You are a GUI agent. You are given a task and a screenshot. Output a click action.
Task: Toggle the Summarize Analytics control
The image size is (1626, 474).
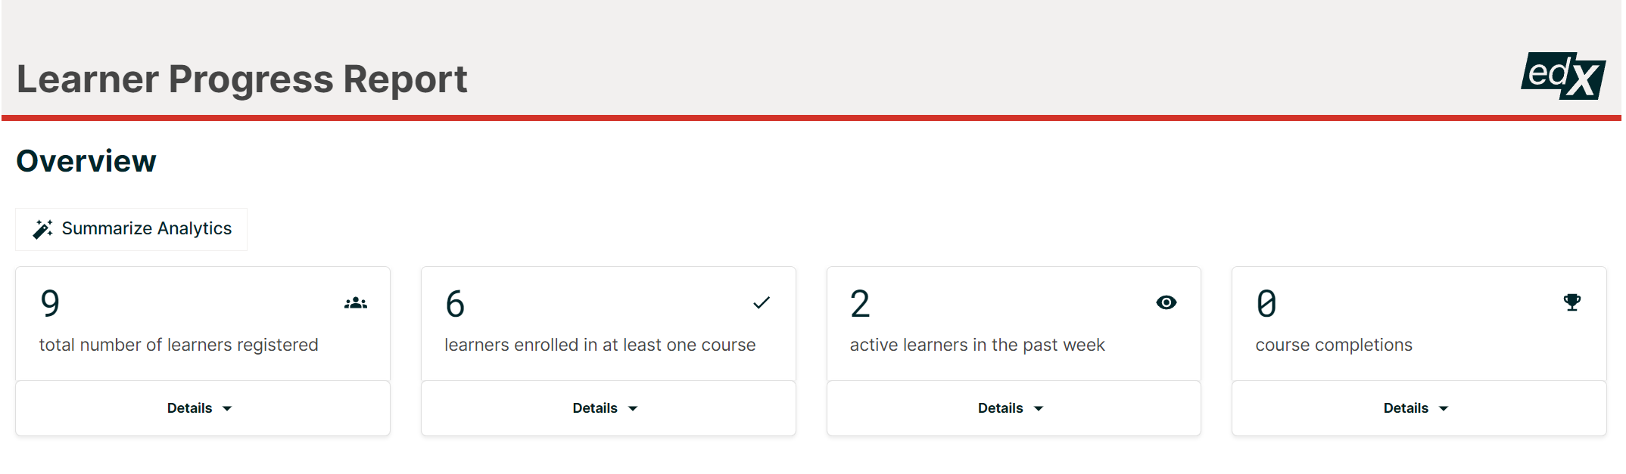(x=130, y=228)
